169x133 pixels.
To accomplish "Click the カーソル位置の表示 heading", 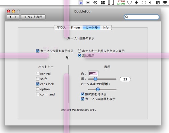I will pyautogui.click(x=81, y=38).
